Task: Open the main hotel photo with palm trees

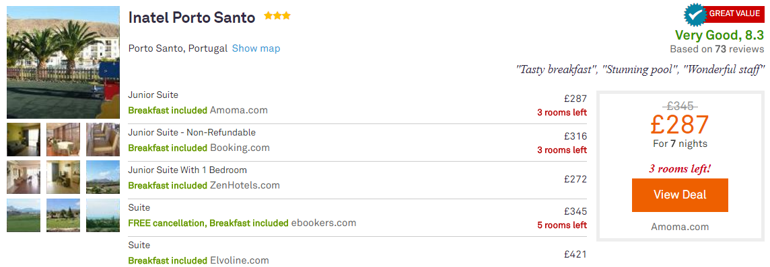Action: [x=63, y=62]
